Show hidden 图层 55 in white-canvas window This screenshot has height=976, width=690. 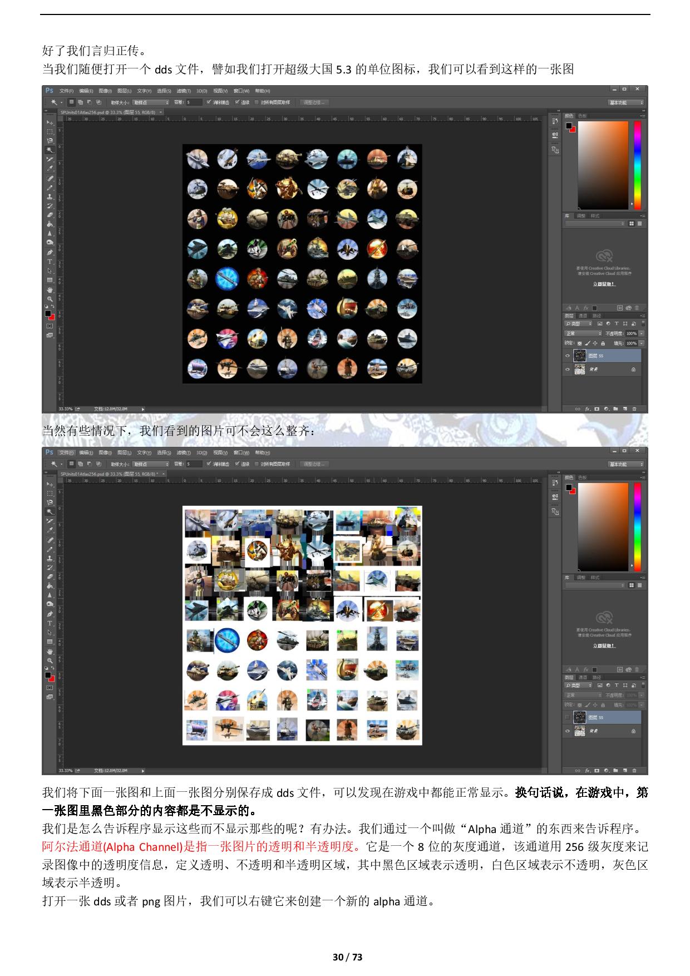568,717
